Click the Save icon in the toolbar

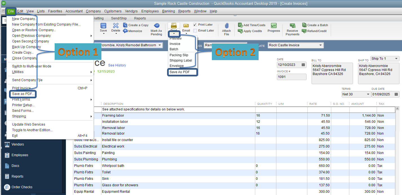(103, 26)
